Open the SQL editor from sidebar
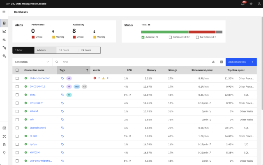 [4, 40]
